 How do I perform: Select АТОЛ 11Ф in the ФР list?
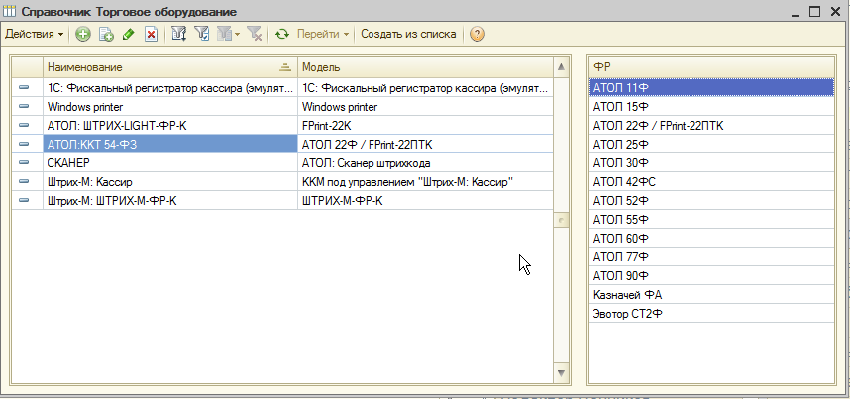pos(711,88)
